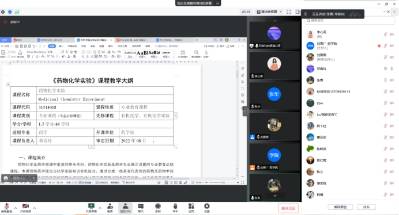Click 解除静音 button under member list

(x=340, y=207)
